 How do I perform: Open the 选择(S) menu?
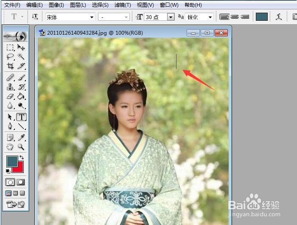pyautogui.click(x=100, y=5)
